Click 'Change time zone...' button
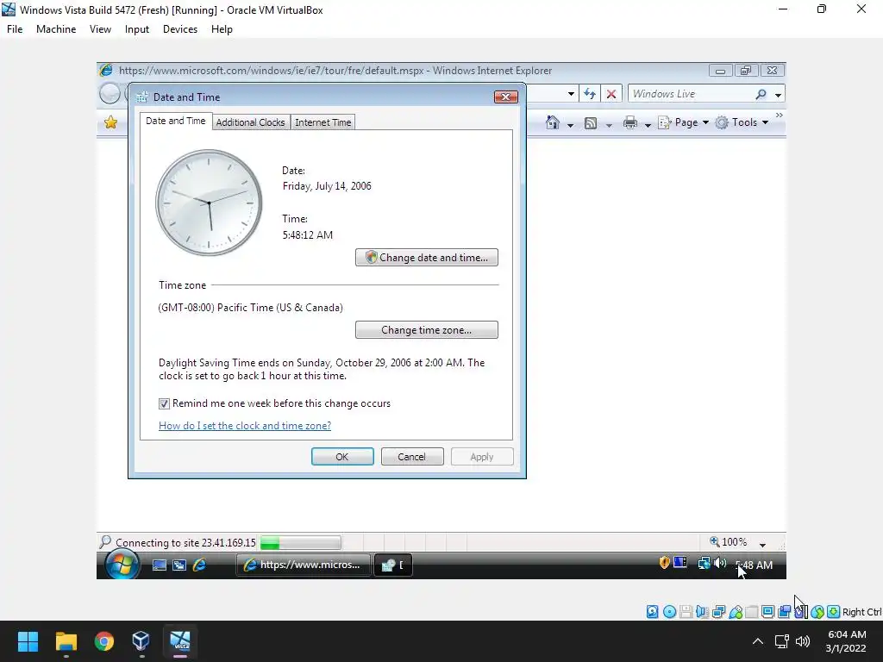This screenshot has width=883, height=662. [427, 330]
